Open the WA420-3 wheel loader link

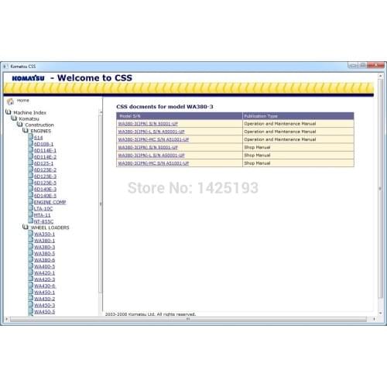(44, 279)
